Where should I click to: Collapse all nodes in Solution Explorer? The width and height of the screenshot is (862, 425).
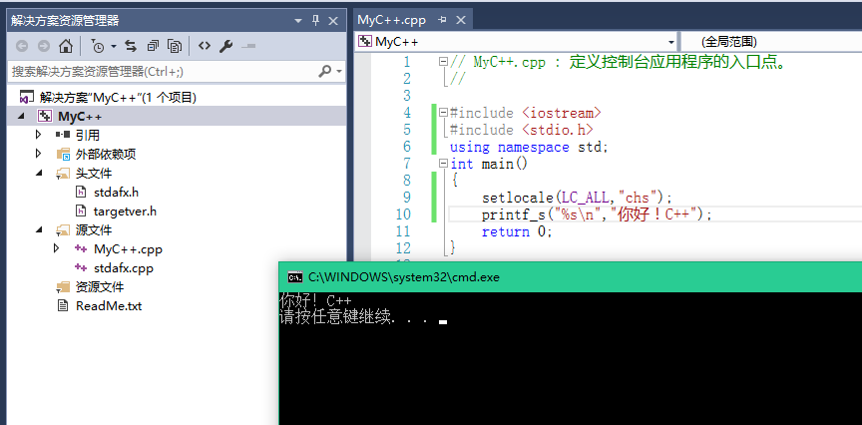[x=153, y=46]
